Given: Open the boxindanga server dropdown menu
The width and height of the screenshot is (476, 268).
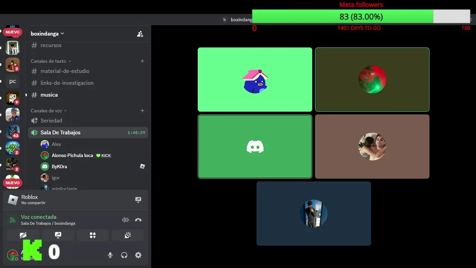Looking at the screenshot, I should 47,33.
